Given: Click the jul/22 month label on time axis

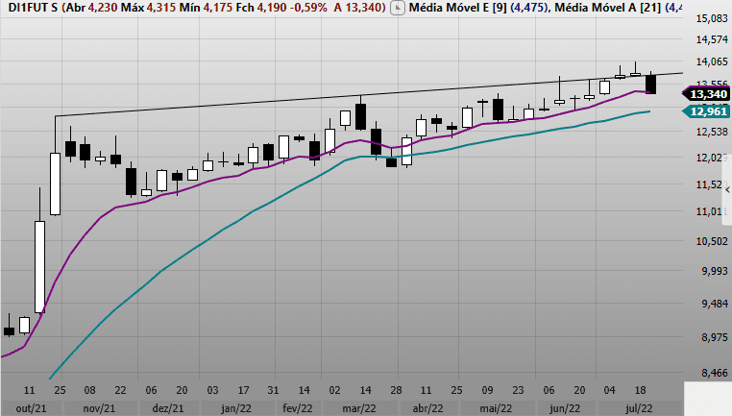Looking at the screenshot, I should tap(639, 408).
